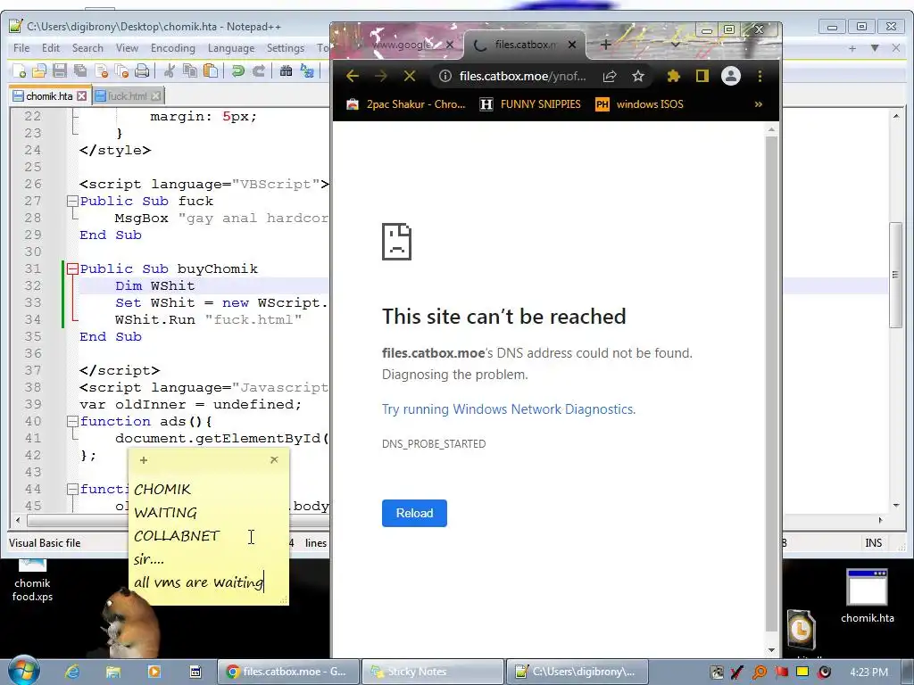
Task: Close the chomik.hta tab in Notepad++
Action: tap(81, 96)
